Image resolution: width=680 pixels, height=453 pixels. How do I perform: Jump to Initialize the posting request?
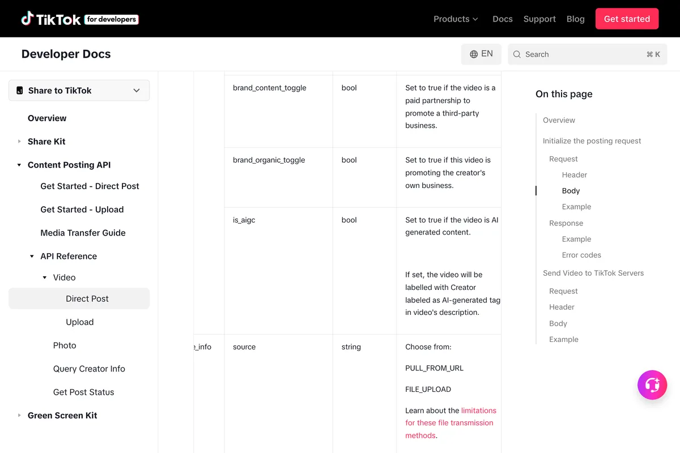click(592, 141)
